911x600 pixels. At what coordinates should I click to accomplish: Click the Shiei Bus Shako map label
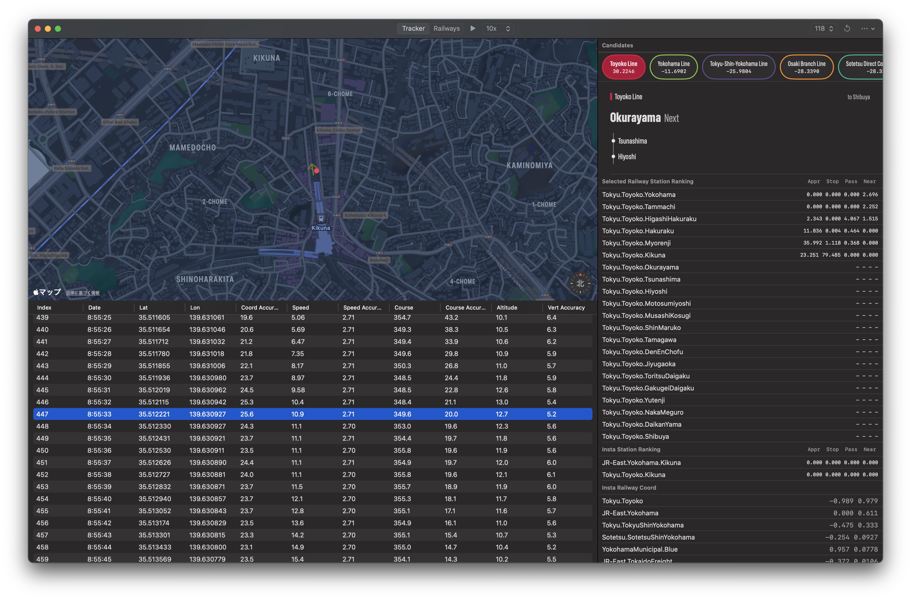(x=120, y=122)
